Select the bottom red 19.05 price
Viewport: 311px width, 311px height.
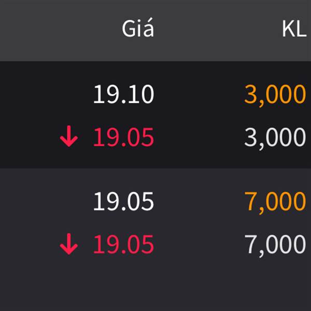click(123, 244)
